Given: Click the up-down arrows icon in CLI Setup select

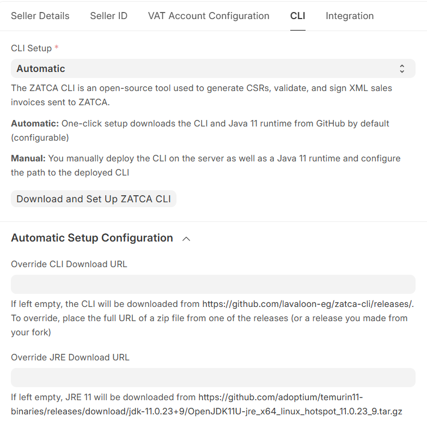Looking at the screenshot, I should [x=402, y=69].
